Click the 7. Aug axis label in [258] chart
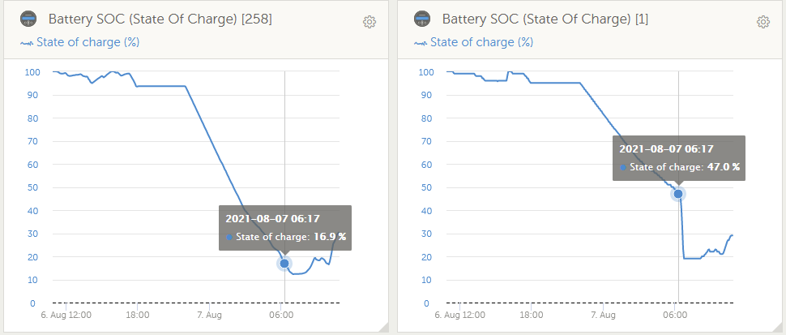Viewport: 786px width, 335px height. 209,314
